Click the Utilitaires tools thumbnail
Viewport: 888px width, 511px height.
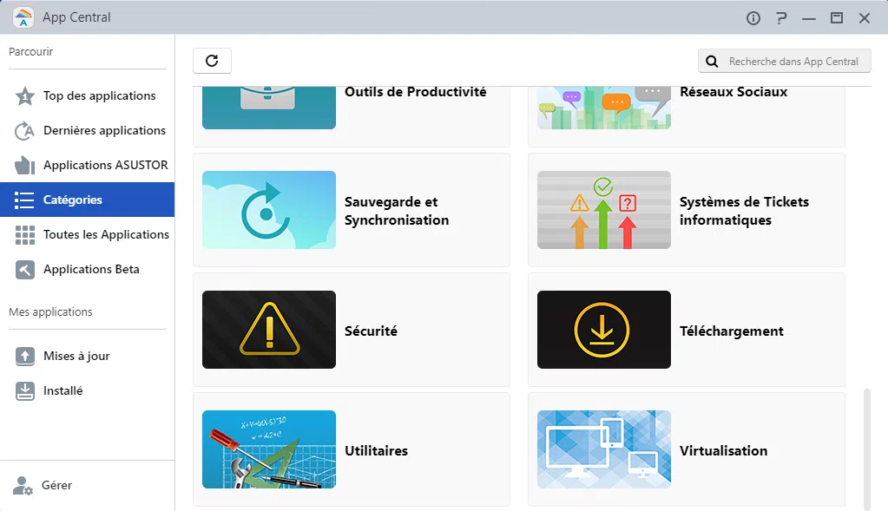click(x=269, y=449)
